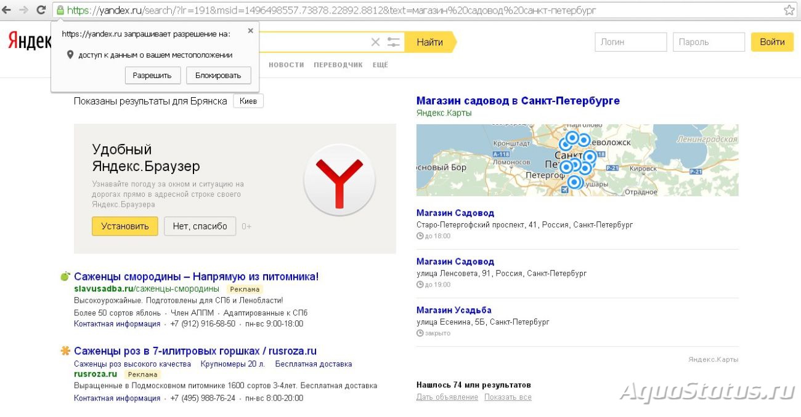Open Саженцы роз высокого качества sitelink

point(132,364)
